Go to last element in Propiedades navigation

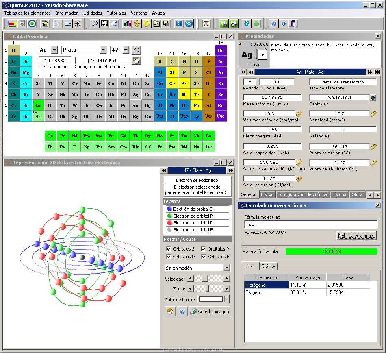[377, 72]
